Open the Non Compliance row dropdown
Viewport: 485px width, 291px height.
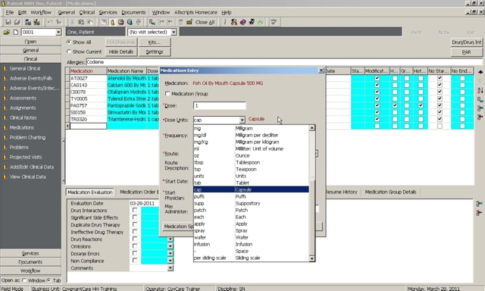170,261
